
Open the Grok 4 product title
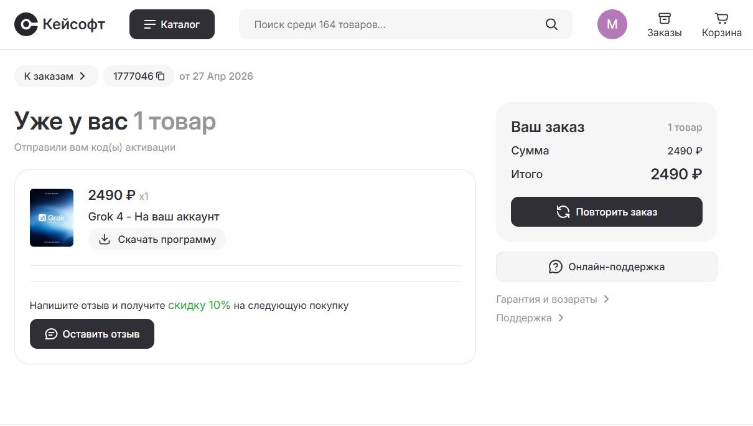(154, 217)
